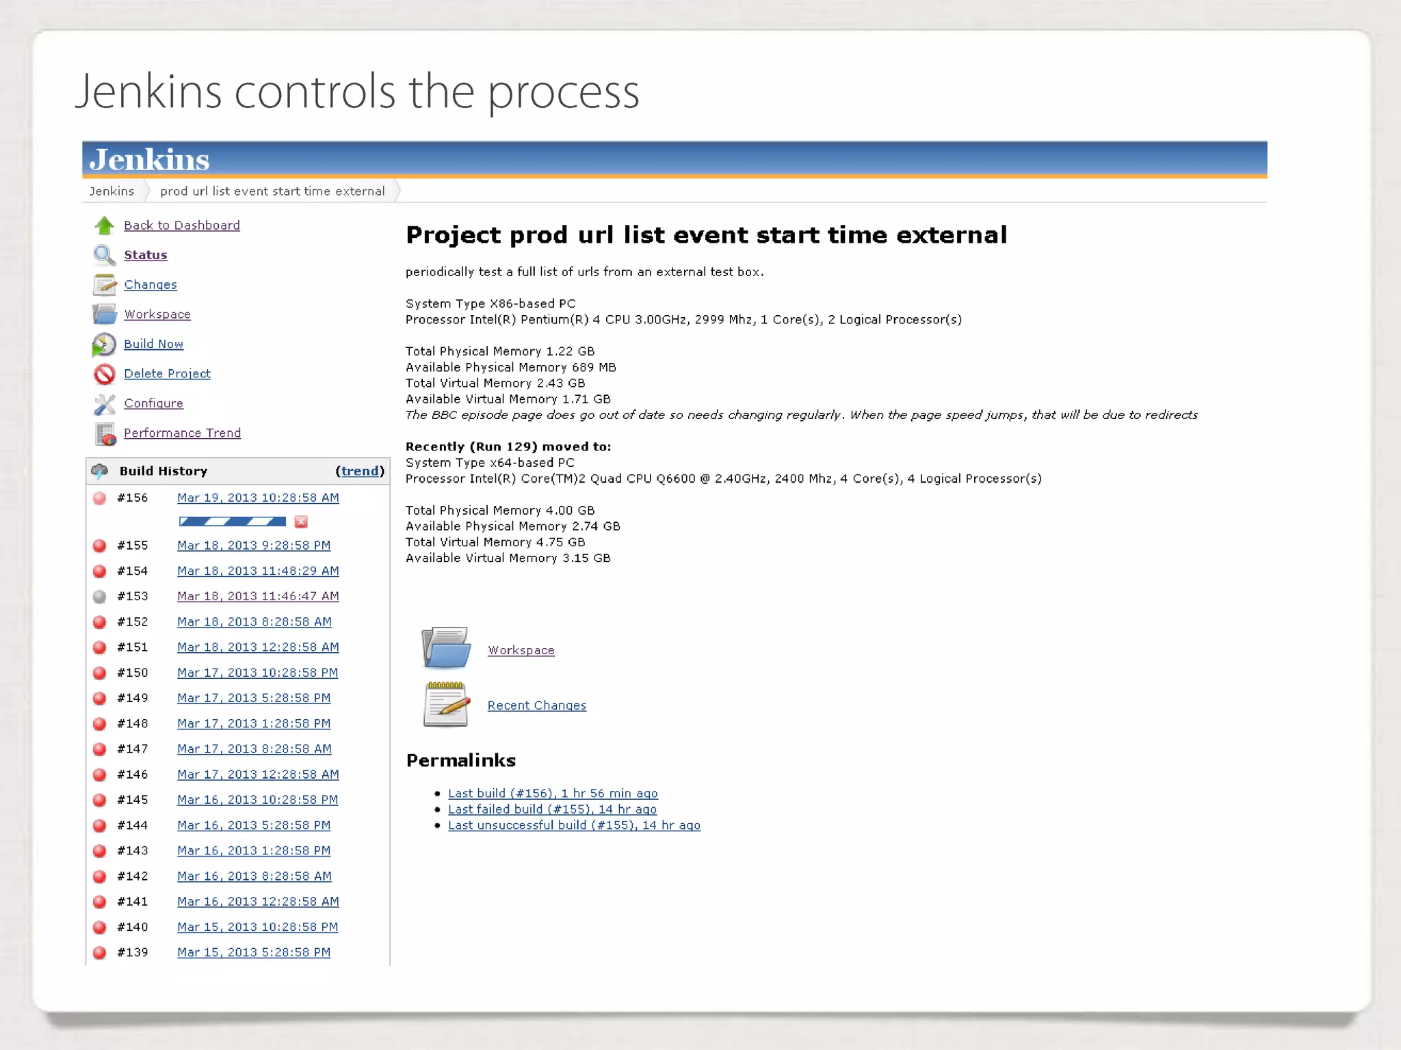1401x1050 pixels.
Task: Open build Mar 19, 2013 10:28:58 AM
Action: (258, 498)
